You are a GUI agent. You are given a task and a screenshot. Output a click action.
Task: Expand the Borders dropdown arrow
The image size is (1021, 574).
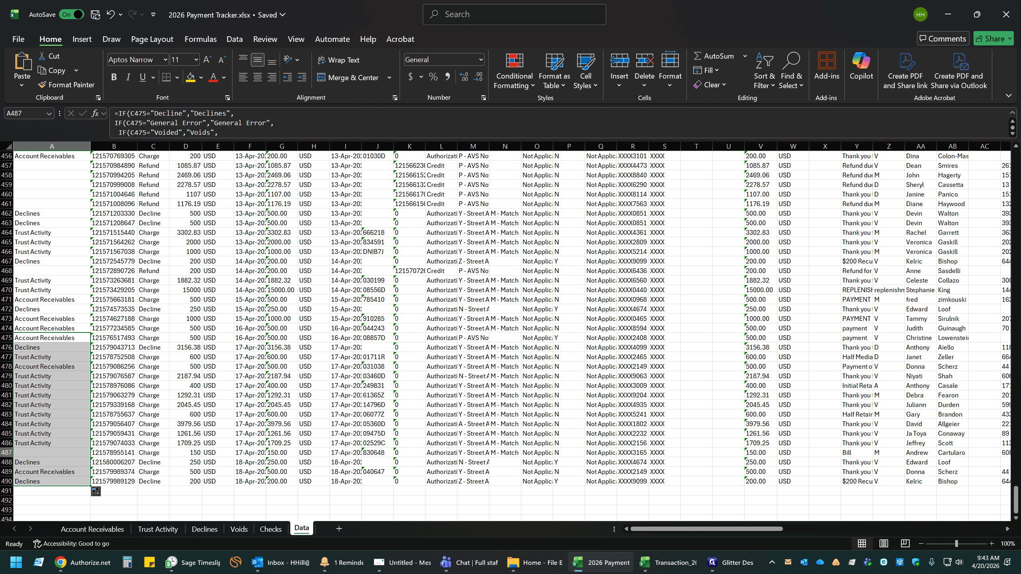[177, 77]
